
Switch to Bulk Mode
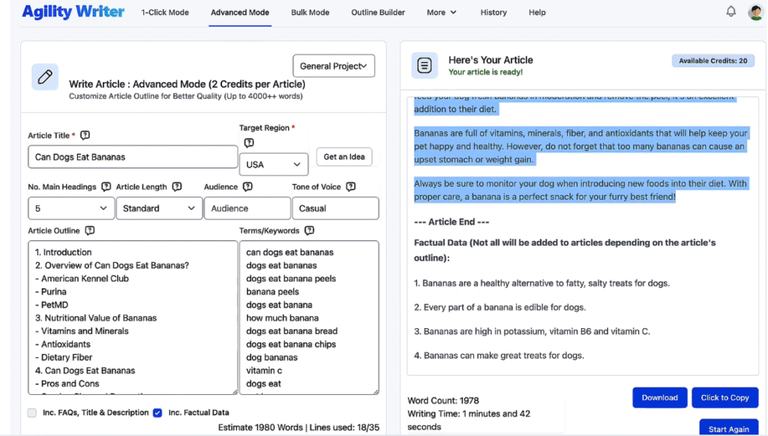pyautogui.click(x=310, y=12)
